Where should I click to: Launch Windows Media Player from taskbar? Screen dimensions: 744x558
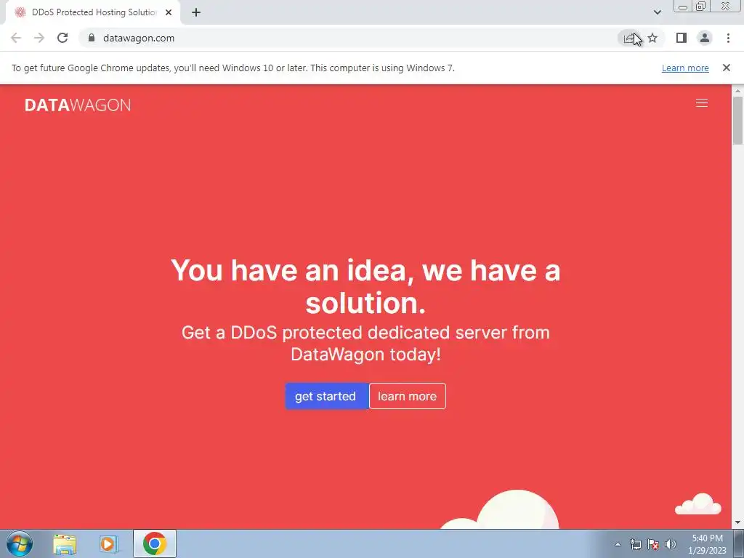[x=108, y=543]
